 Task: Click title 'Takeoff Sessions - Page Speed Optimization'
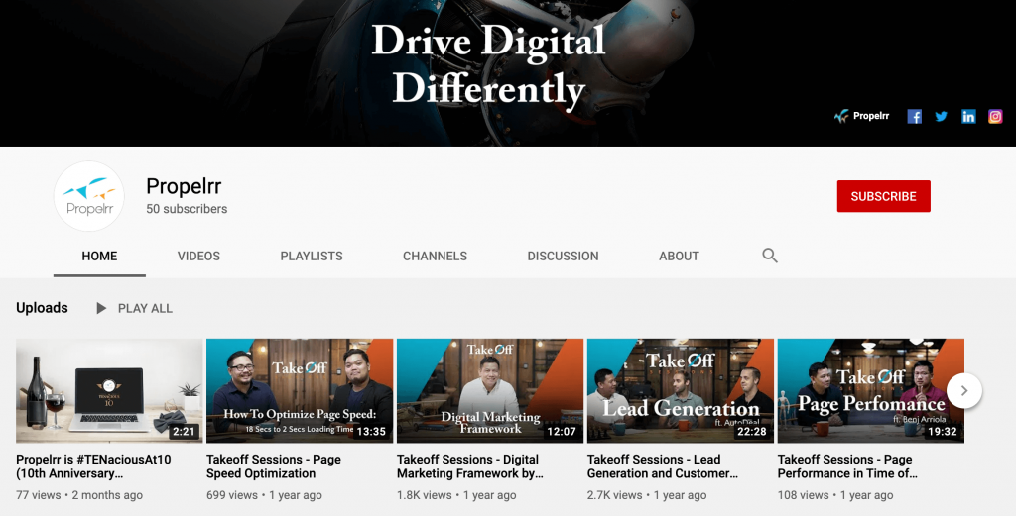[274, 466]
